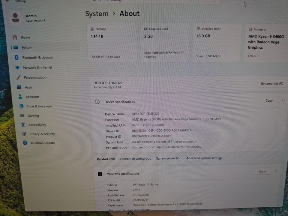The width and height of the screenshot is (288, 216).
Task: Click the installed on date 29/06/2026
Action: point(141,195)
